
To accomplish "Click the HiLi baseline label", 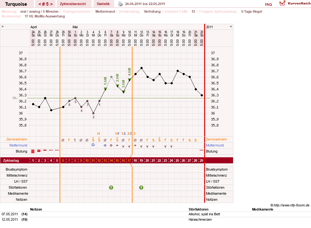I will pyautogui.click(x=15, y=98).
